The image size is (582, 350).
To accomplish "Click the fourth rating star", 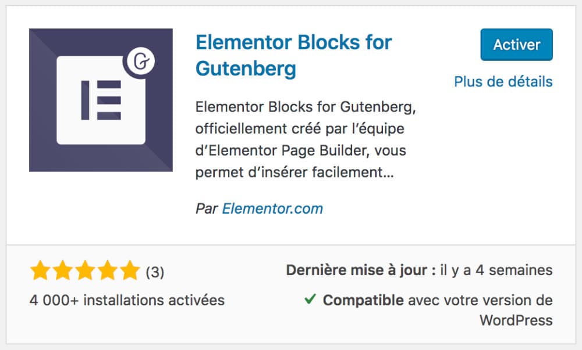I will (x=107, y=270).
